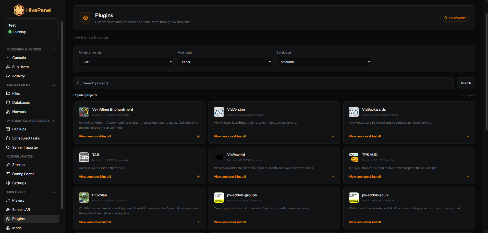
Task: Click the Databases icon in sidebar
Action: tap(8, 102)
